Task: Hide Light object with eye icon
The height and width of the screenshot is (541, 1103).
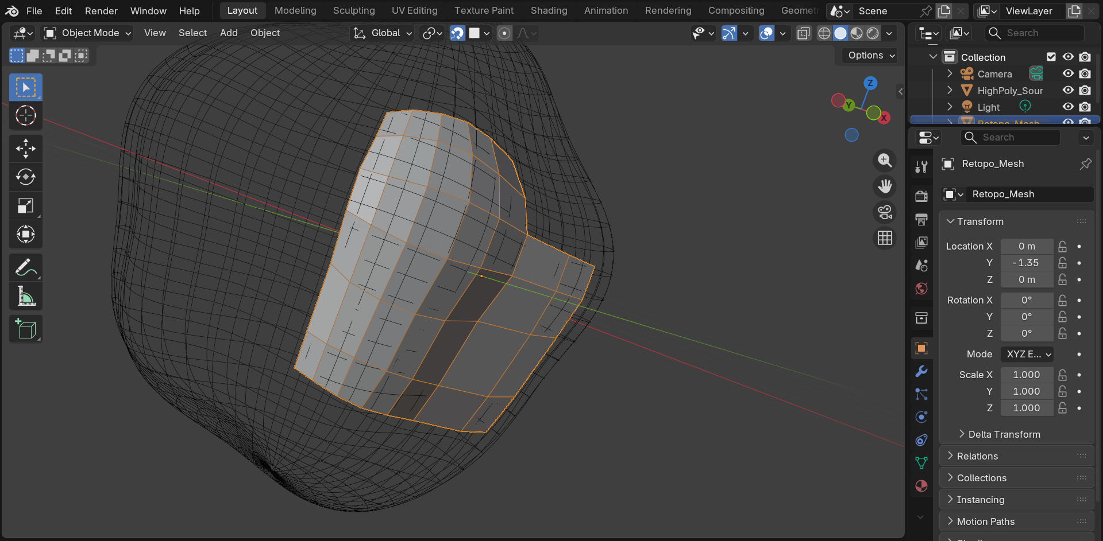Action: pos(1068,107)
